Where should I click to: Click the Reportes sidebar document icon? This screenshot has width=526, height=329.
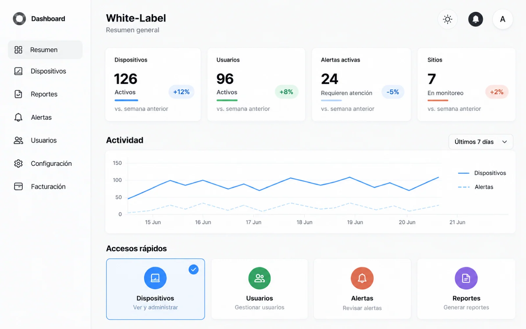pos(18,94)
